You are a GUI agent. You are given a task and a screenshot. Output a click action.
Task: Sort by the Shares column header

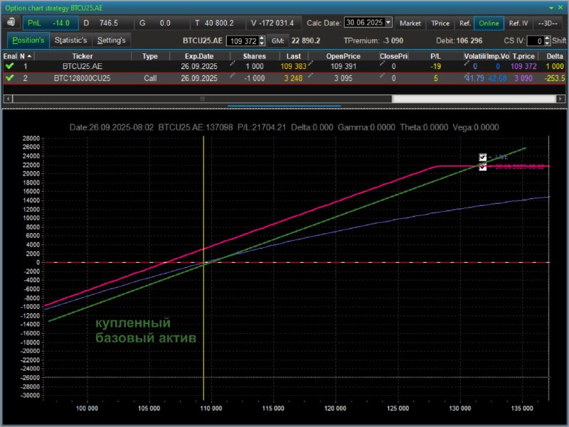pos(255,56)
